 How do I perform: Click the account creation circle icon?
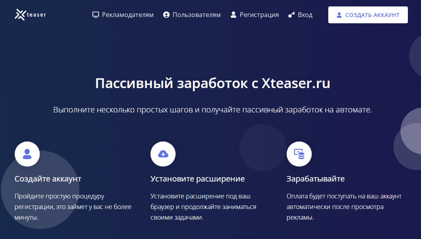coord(27,154)
